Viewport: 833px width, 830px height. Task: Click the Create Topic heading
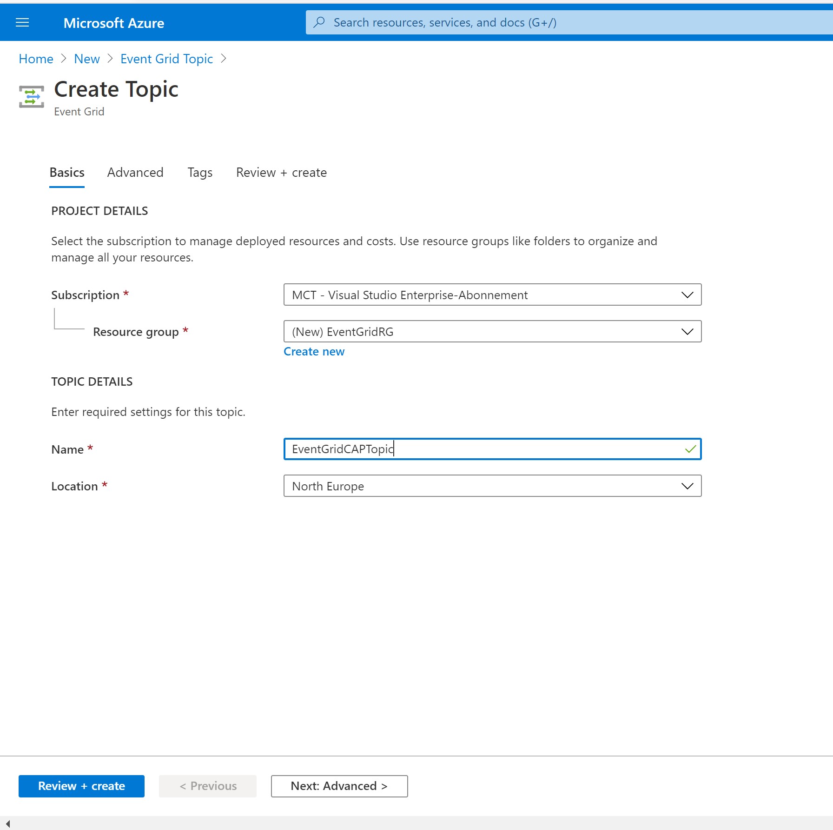pyautogui.click(x=116, y=89)
